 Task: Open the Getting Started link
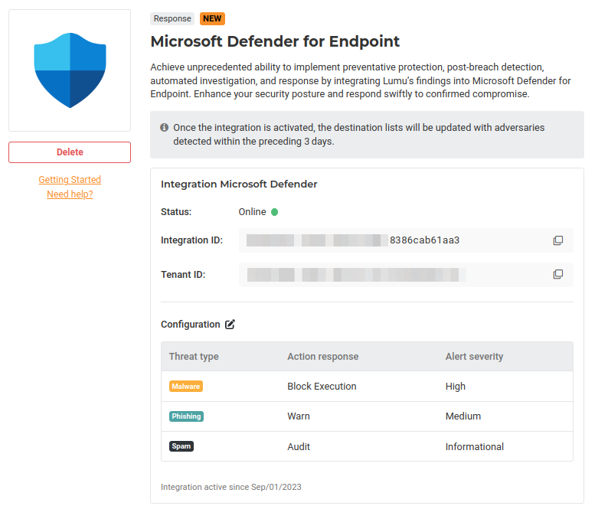pyautogui.click(x=70, y=180)
